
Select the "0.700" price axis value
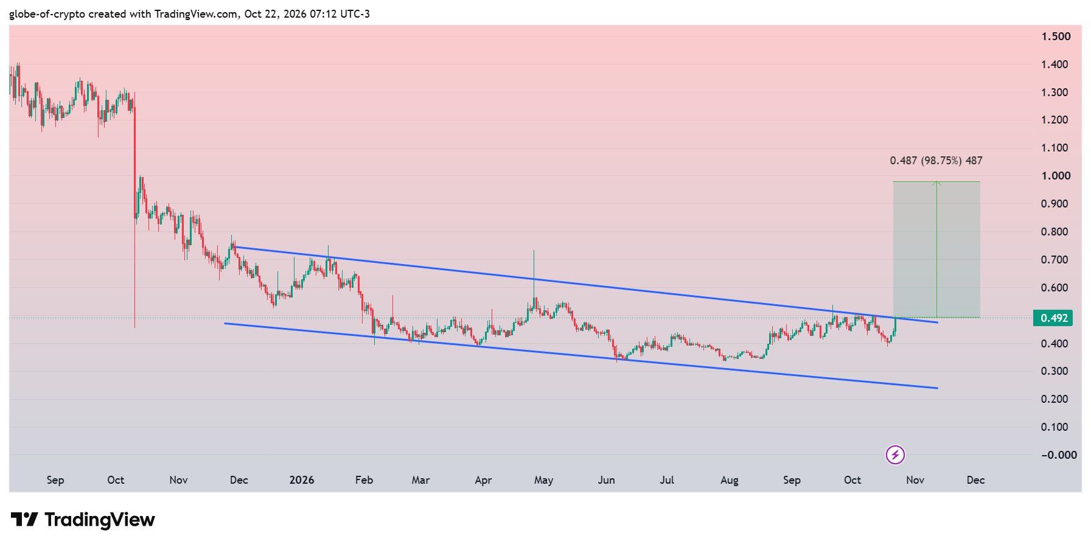click(1056, 260)
